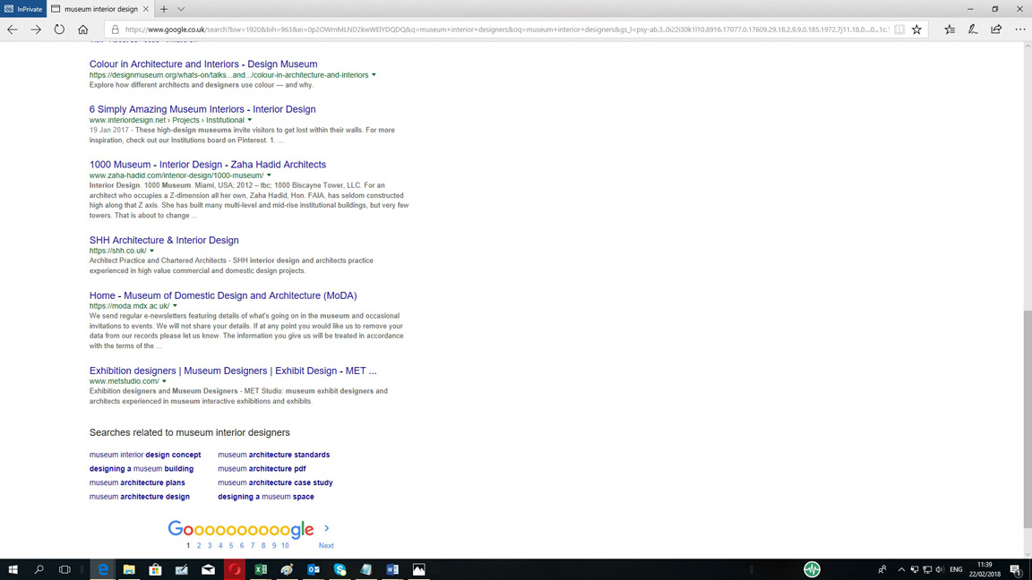Click the browser Refresh button
This screenshot has width=1032, height=580.
pyautogui.click(x=59, y=30)
